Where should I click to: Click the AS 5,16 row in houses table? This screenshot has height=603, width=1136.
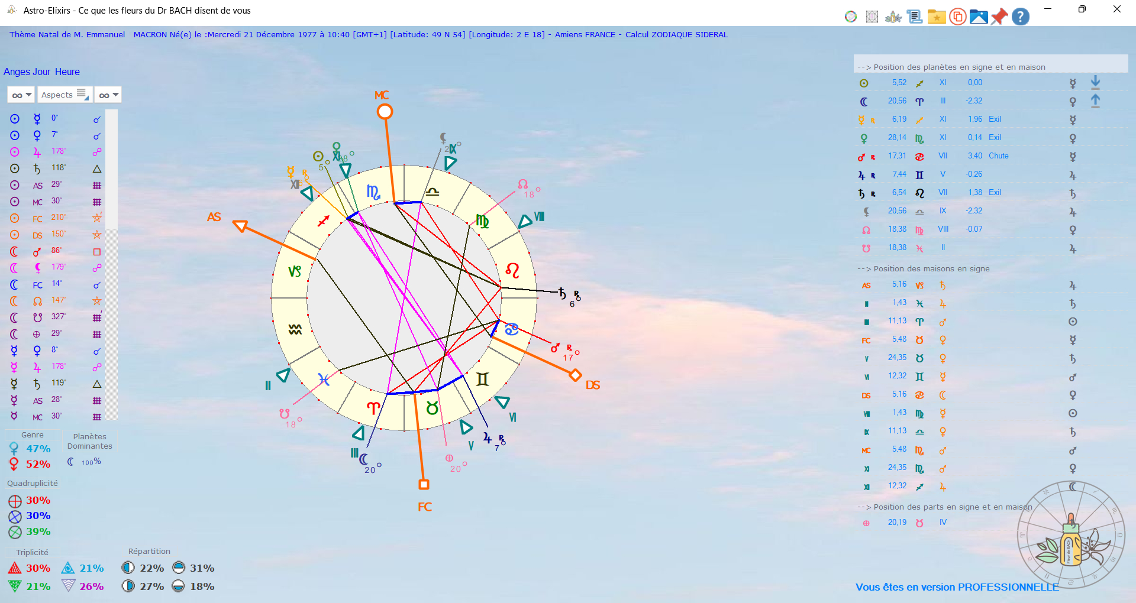click(x=970, y=285)
